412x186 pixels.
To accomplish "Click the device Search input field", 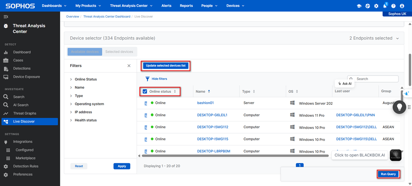I will point(375,79).
